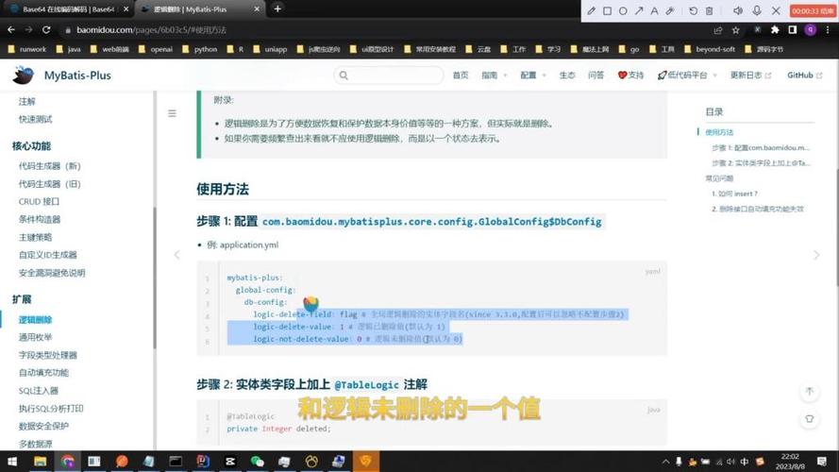
Task: Open WeChat from the taskbar
Action: point(258,462)
